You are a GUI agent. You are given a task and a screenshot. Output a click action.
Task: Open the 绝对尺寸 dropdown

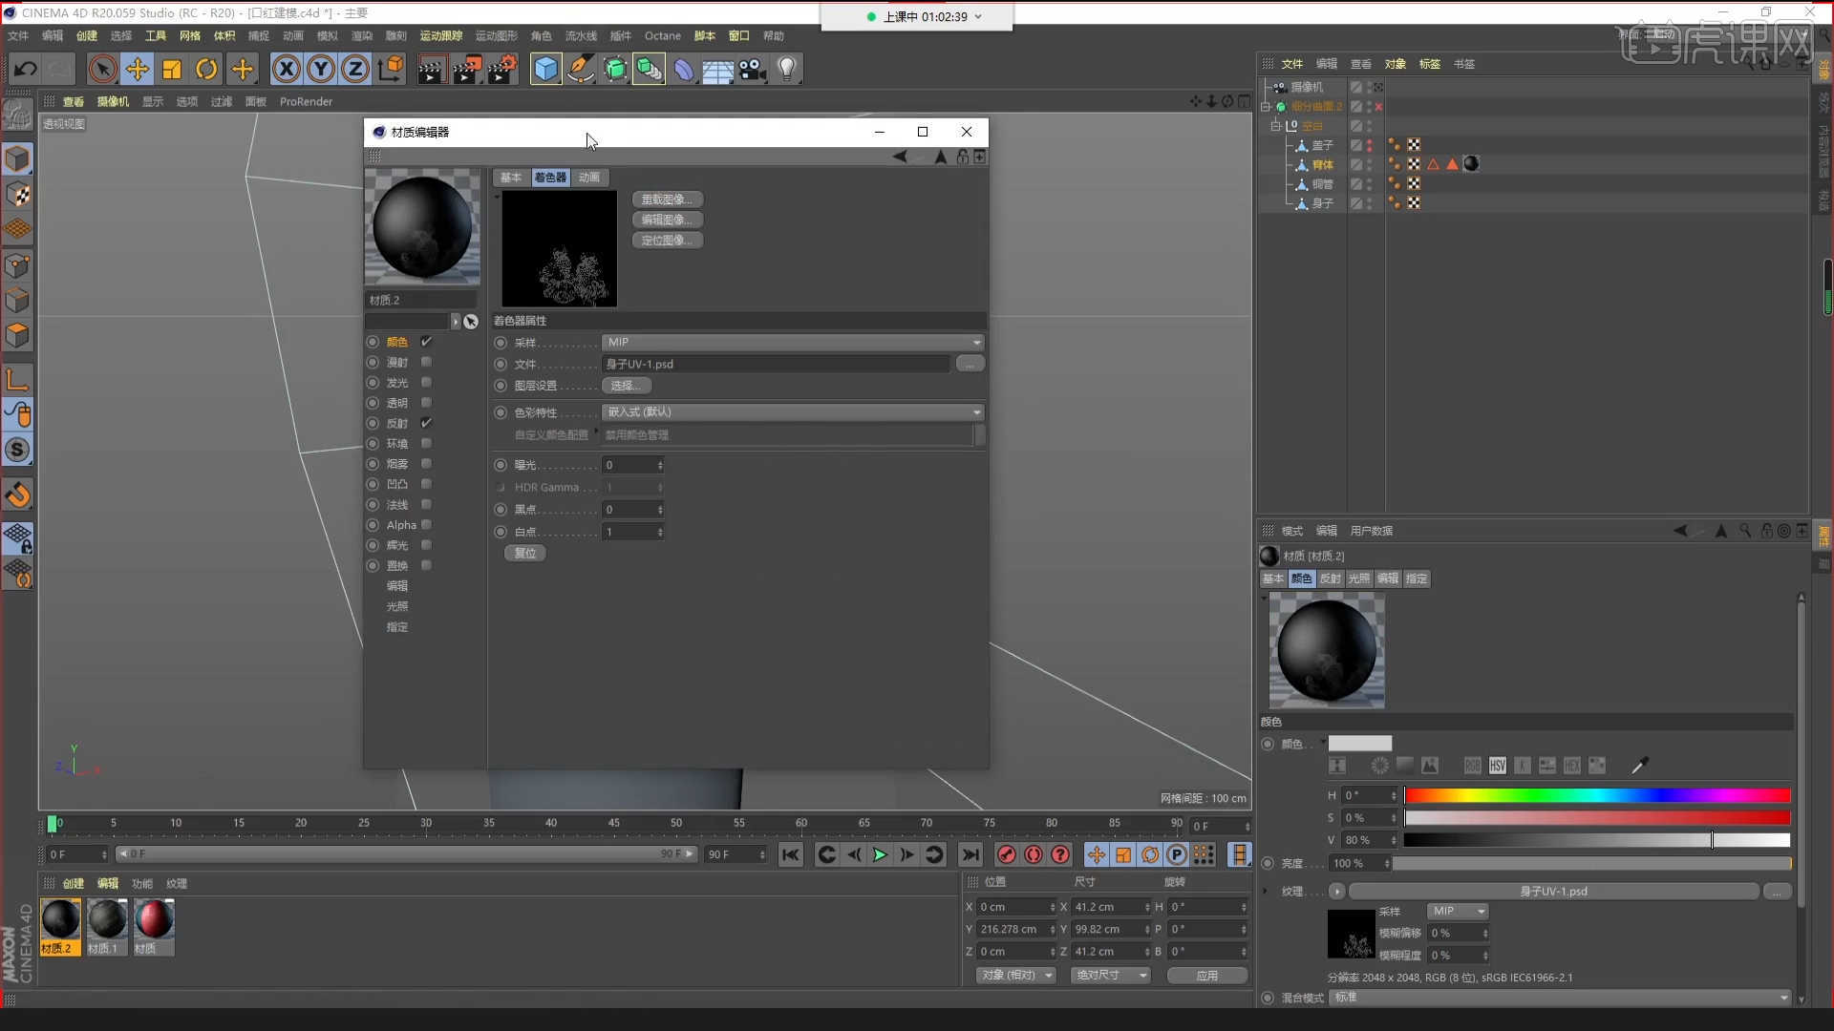point(1110,976)
